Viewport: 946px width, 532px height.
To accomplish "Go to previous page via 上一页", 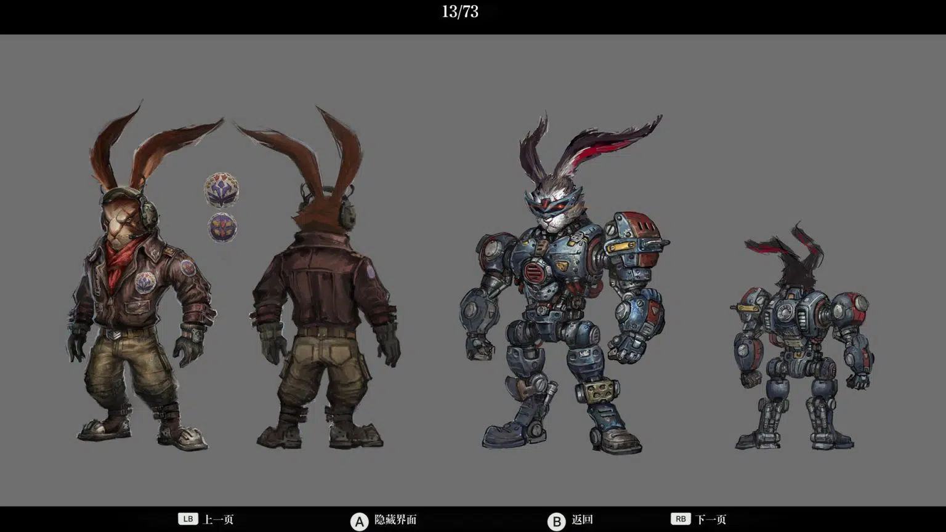I will pos(218,520).
